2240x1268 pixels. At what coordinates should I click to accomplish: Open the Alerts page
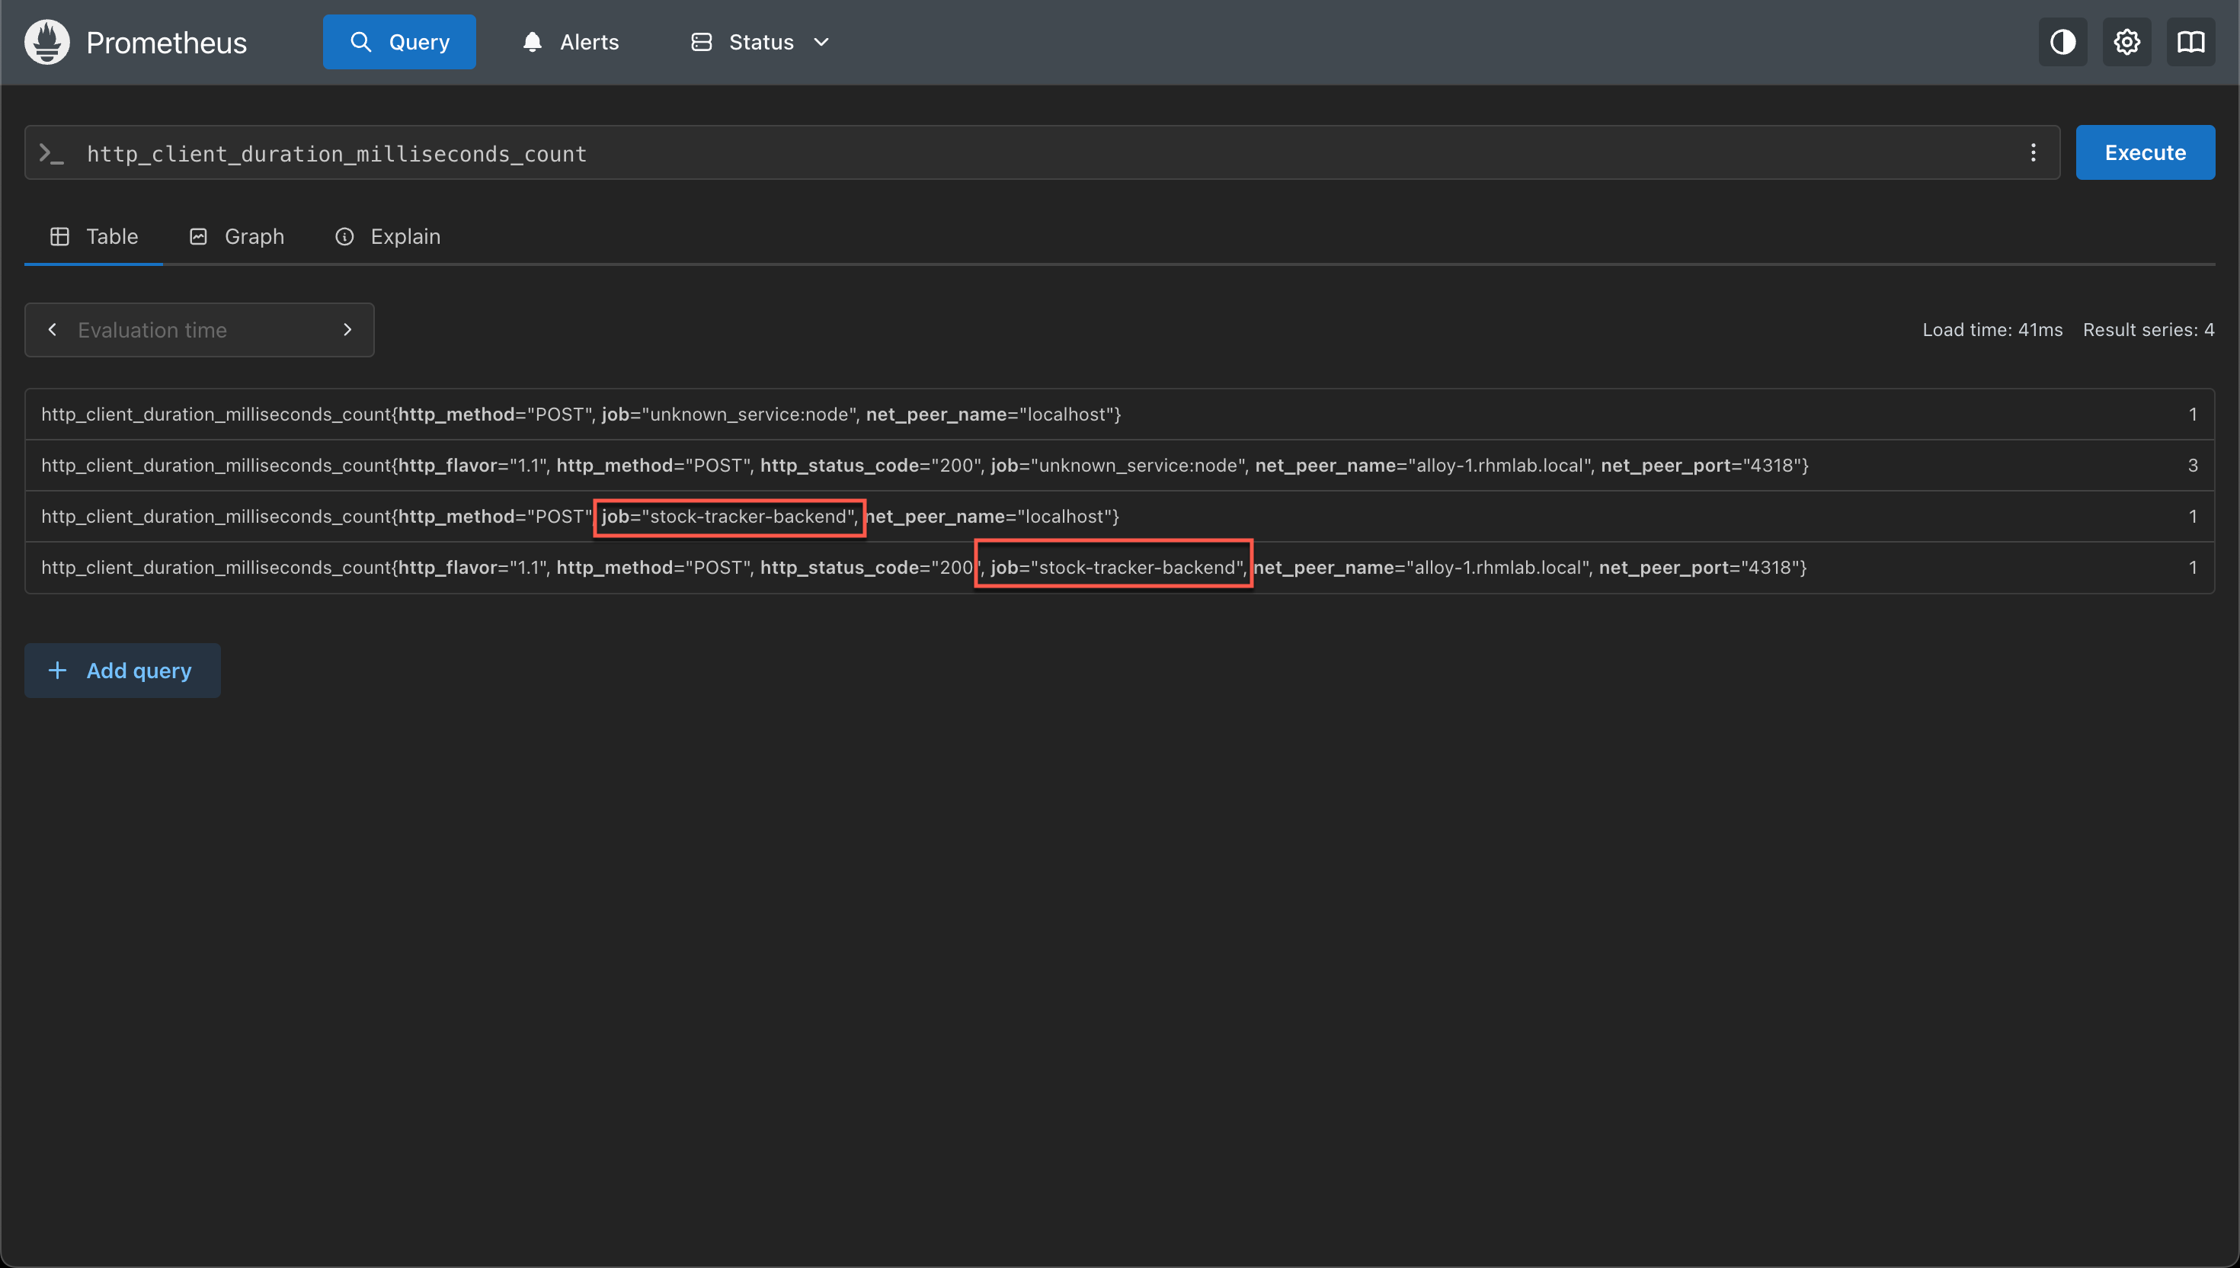coord(570,42)
